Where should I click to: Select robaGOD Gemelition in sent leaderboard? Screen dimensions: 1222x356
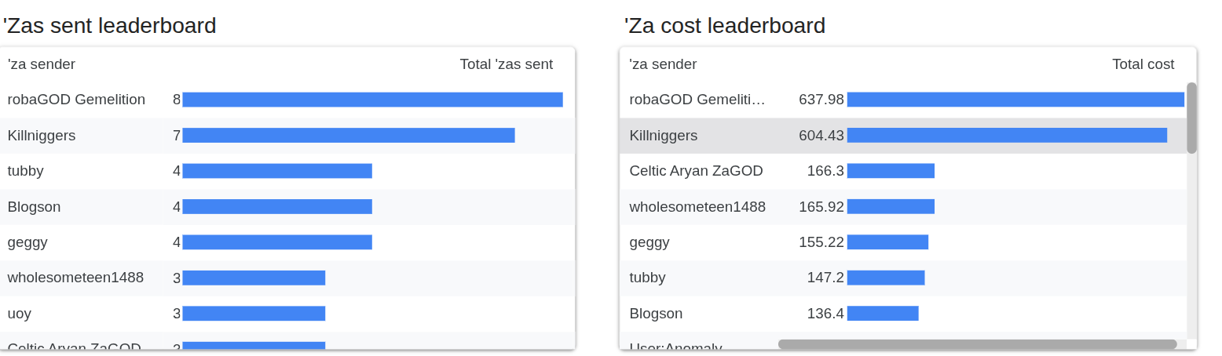point(76,100)
